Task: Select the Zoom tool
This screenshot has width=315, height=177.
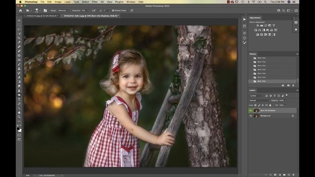Action: point(19,117)
